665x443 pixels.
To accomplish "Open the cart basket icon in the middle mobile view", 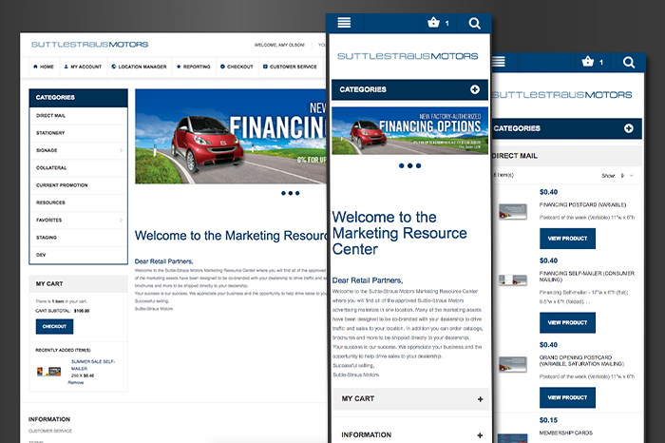I will click(433, 22).
